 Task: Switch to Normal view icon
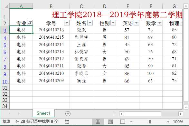[x=98, y=122]
